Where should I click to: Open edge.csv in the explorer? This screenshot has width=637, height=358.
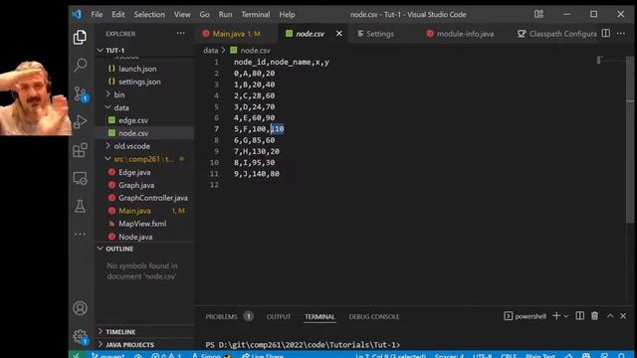(144, 120)
